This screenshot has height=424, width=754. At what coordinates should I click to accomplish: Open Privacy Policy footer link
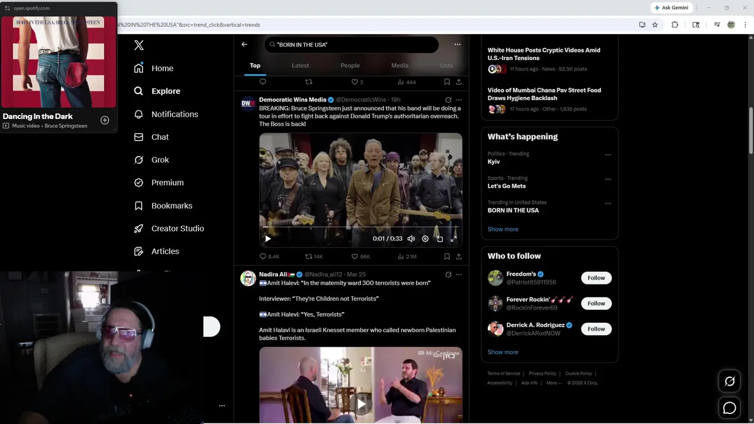(543, 373)
